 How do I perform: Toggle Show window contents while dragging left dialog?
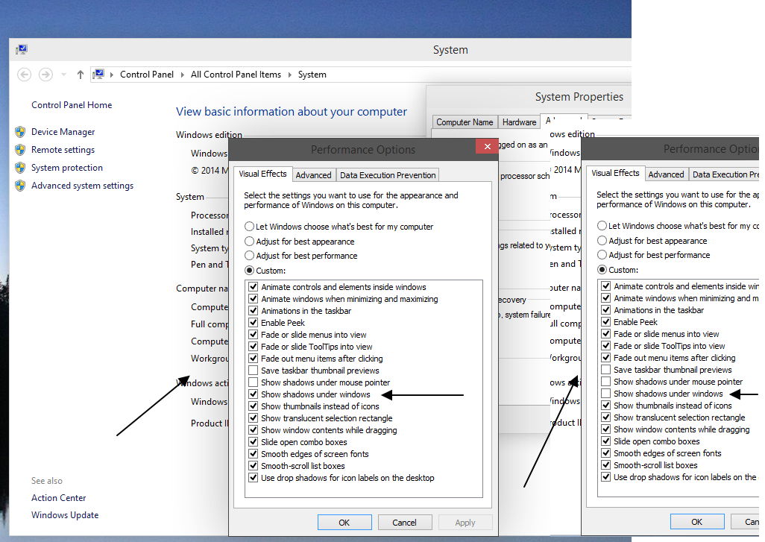254,429
